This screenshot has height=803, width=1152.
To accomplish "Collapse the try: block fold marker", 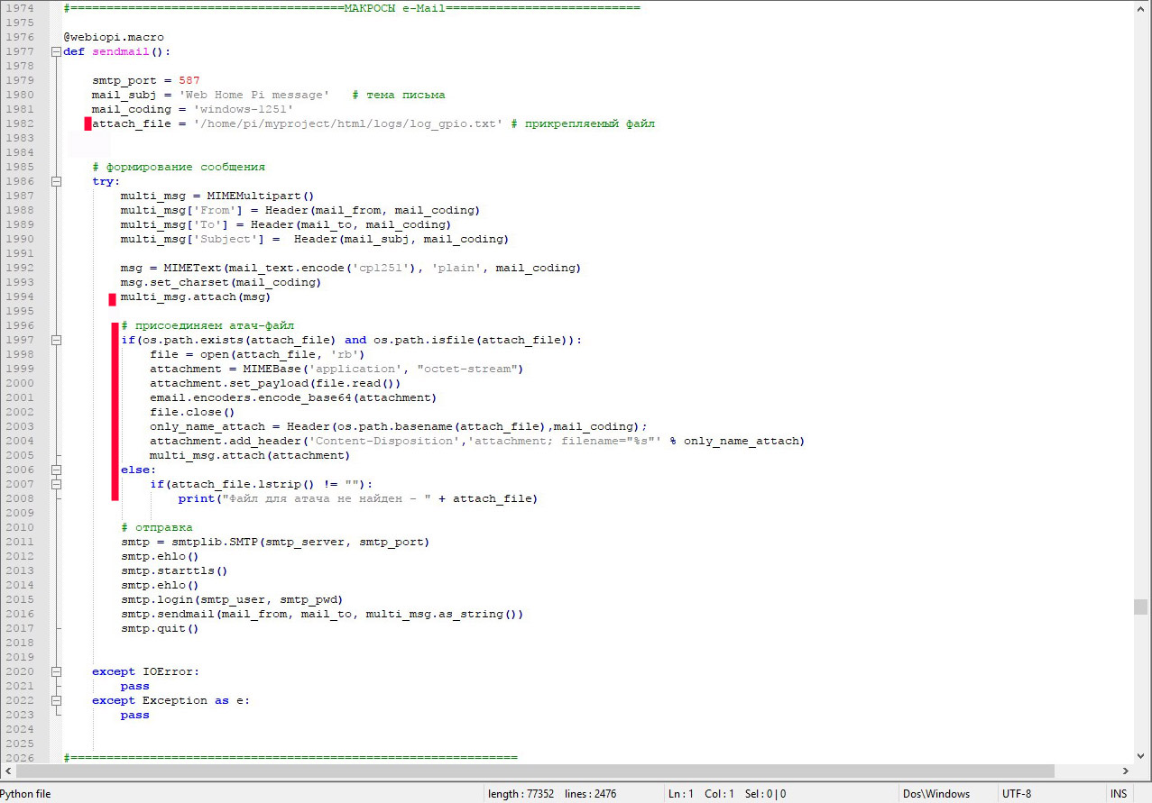I will click(x=57, y=181).
